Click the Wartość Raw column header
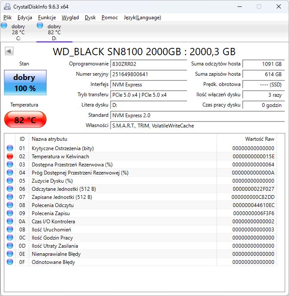289x296 pixels. click(x=247, y=139)
